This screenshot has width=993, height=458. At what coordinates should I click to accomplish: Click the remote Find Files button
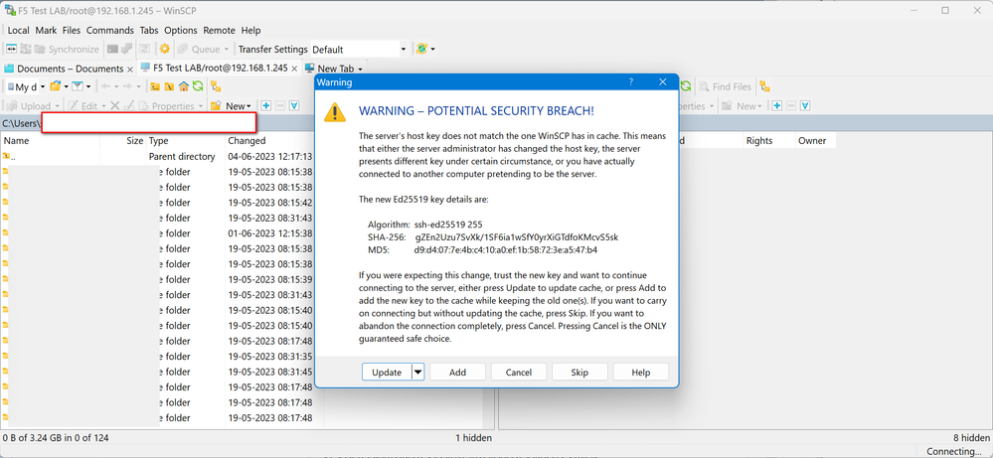(725, 86)
